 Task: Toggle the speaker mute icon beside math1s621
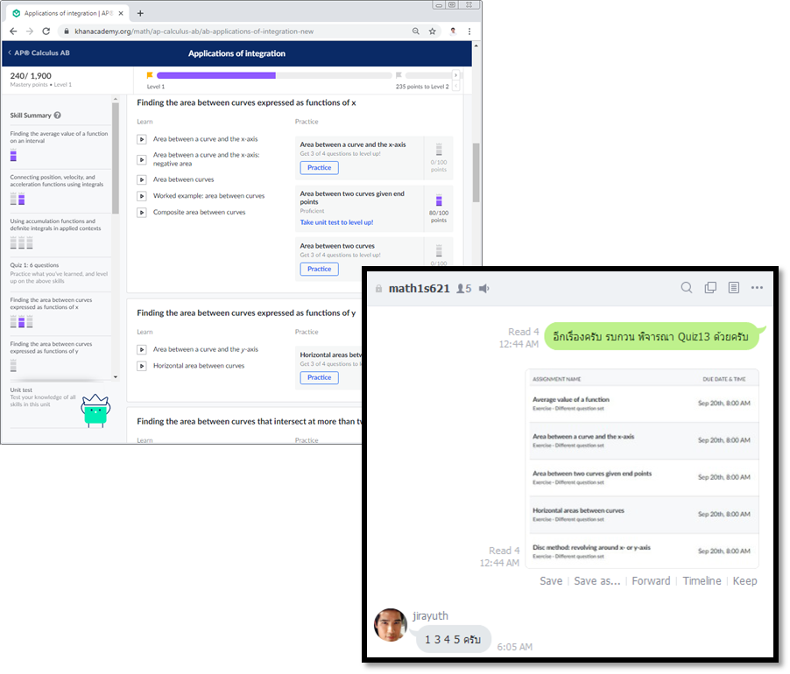coord(484,289)
